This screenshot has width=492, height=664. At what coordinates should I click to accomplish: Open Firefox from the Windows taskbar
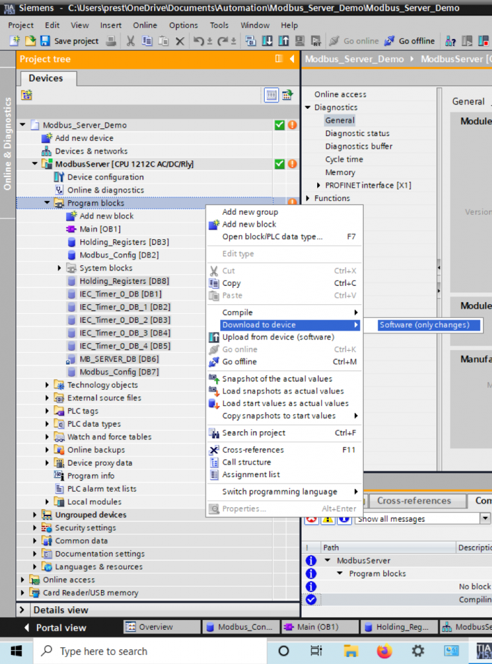385,650
